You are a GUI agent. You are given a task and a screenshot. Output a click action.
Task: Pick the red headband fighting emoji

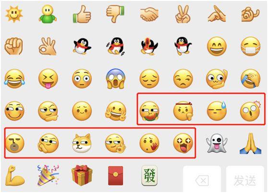tap(183, 111)
